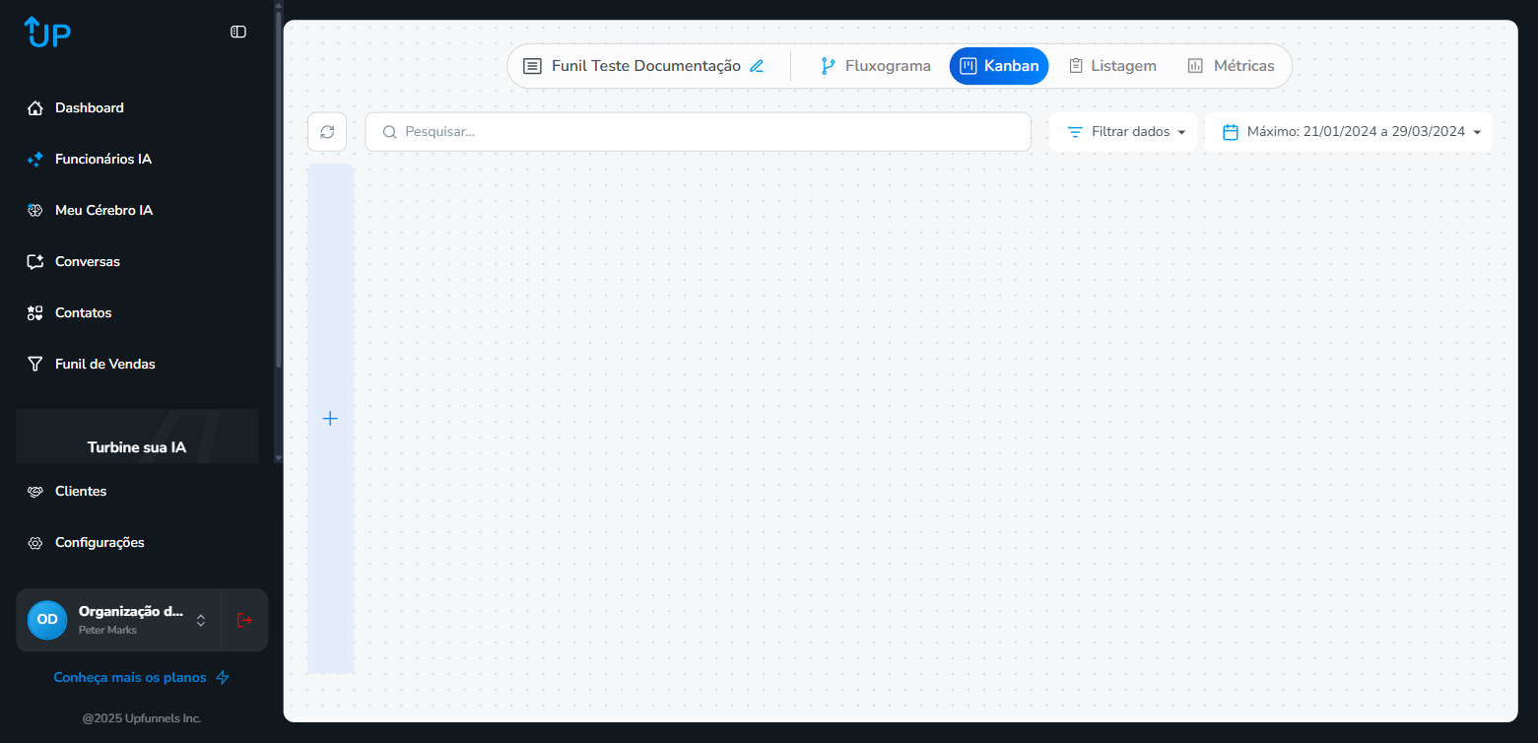Open the Máximo date range dropdown
Image resolution: width=1538 pixels, height=743 pixels.
(x=1348, y=132)
